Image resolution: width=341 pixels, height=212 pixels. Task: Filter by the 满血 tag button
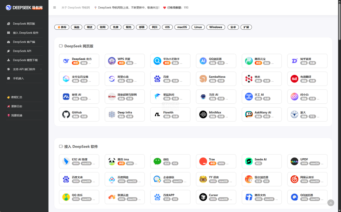[x=76, y=27]
